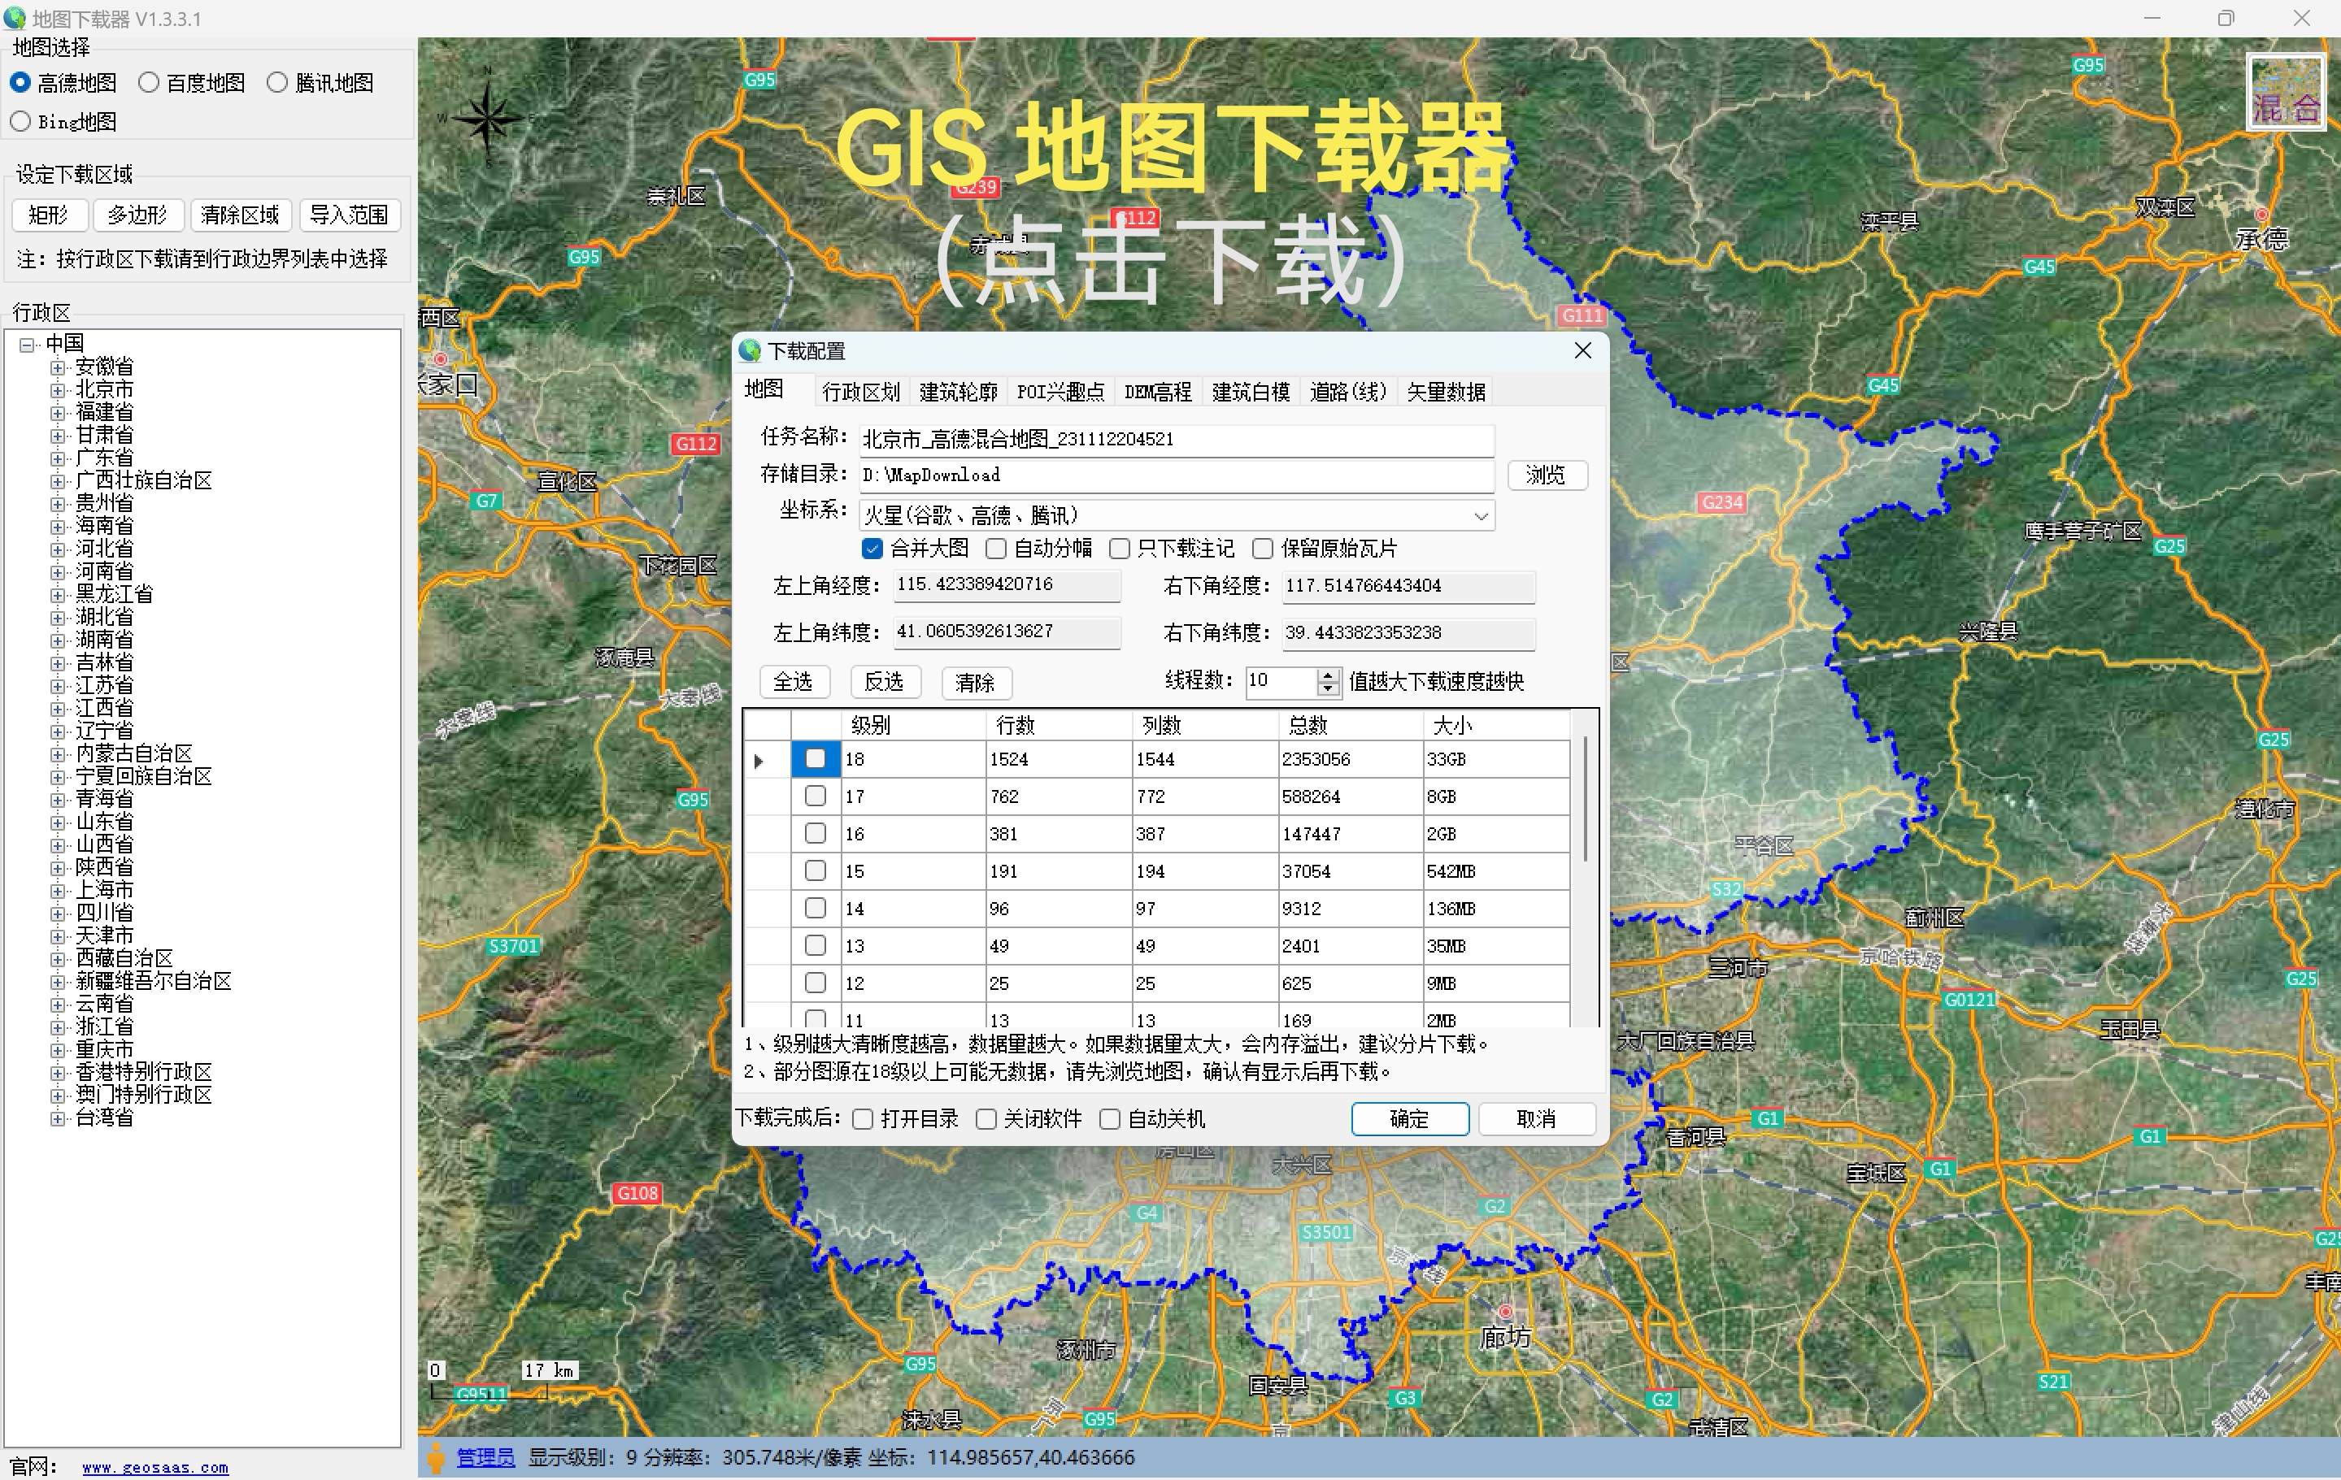
Task: Enable 自动关机 after download
Action: (x=1109, y=1119)
